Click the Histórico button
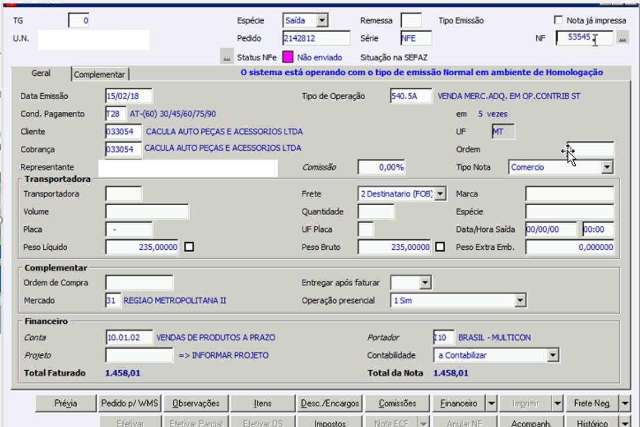Viewport: 640px width, 427px height. pos(592,422)
